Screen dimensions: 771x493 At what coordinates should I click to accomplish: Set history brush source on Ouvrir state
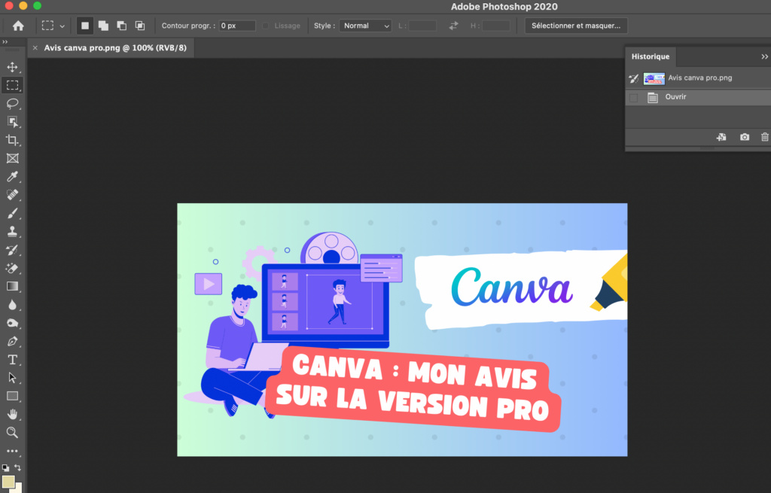pos(633,98)
